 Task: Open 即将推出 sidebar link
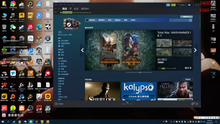coord(64,66)
